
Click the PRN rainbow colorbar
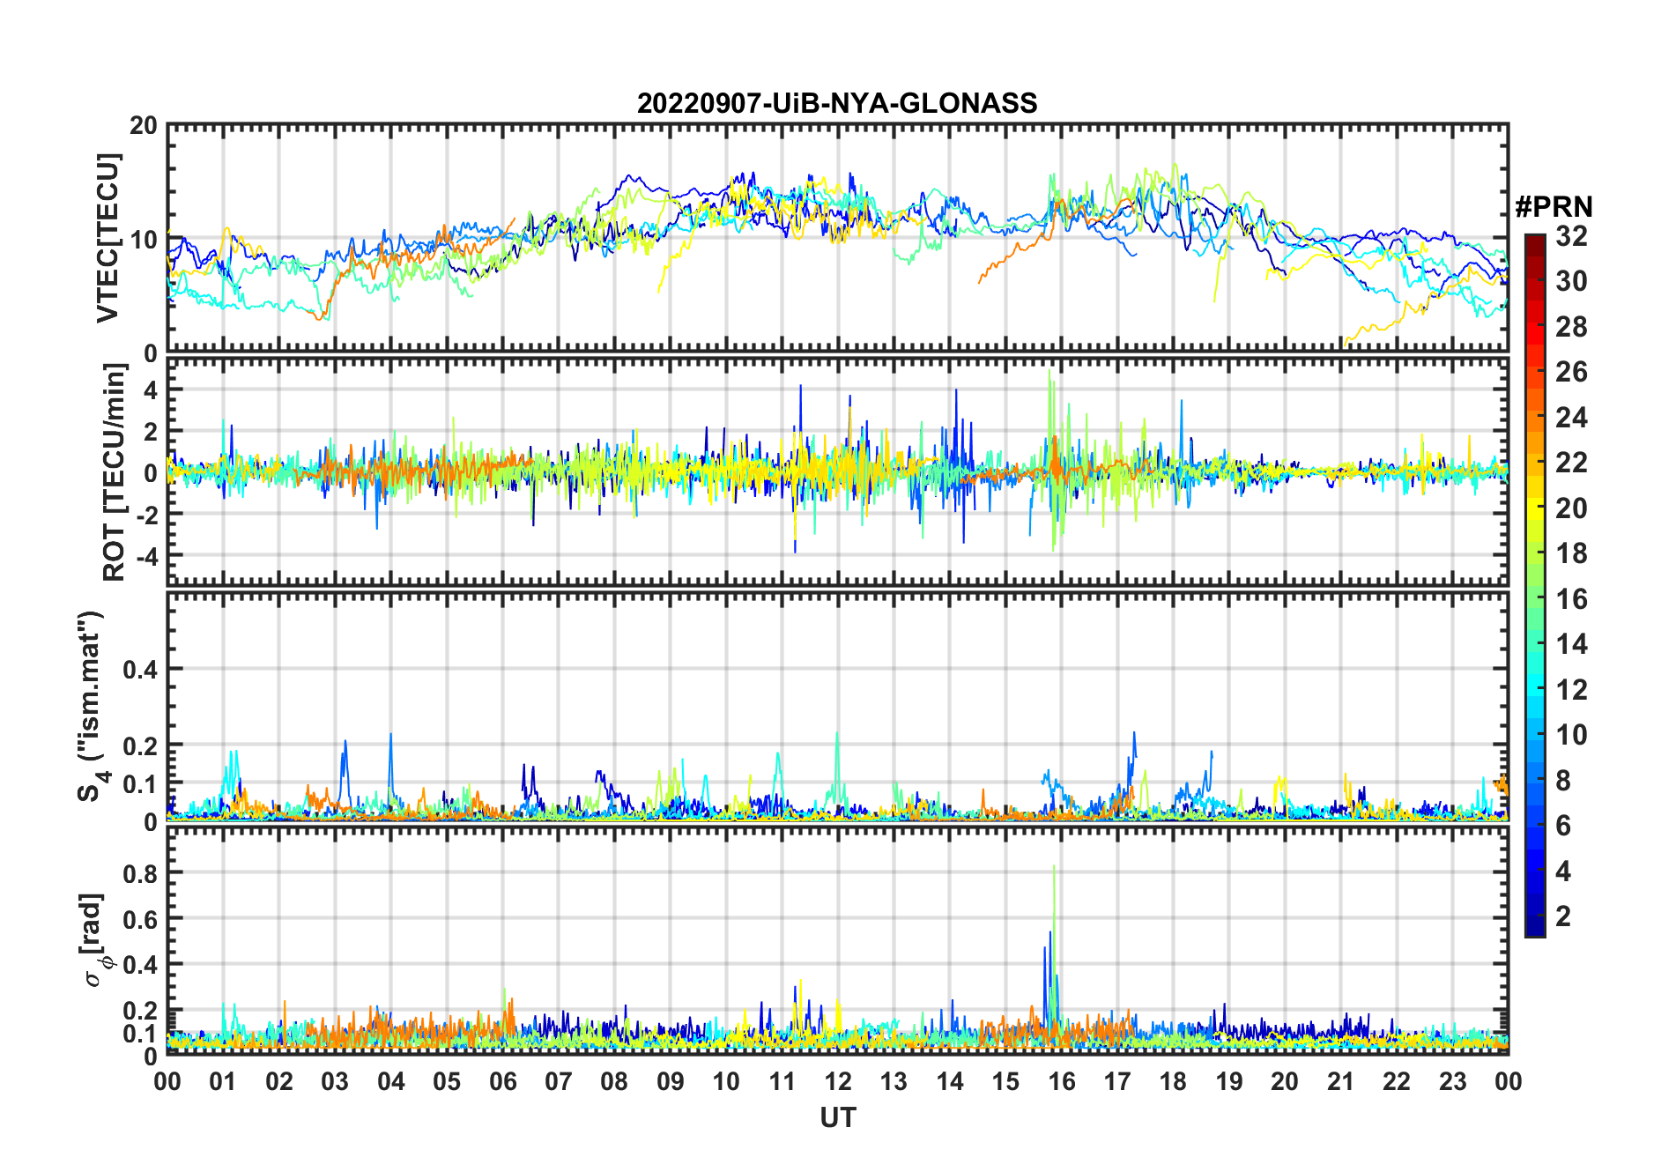[x=1535, y=585]
